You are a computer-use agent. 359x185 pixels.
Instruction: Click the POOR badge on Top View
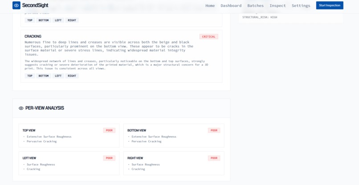tap(109, 130)
